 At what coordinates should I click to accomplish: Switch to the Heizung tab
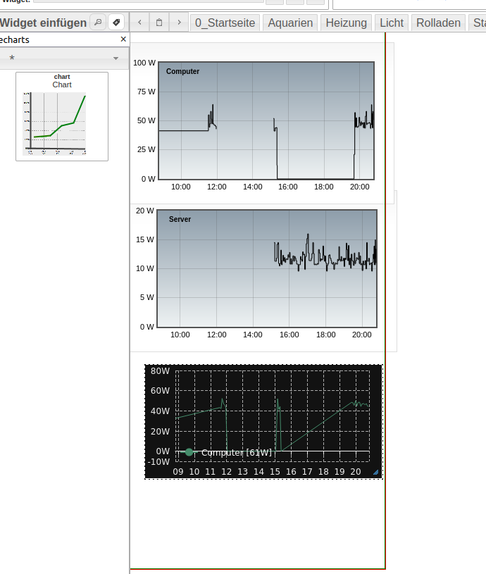(347, 23)
